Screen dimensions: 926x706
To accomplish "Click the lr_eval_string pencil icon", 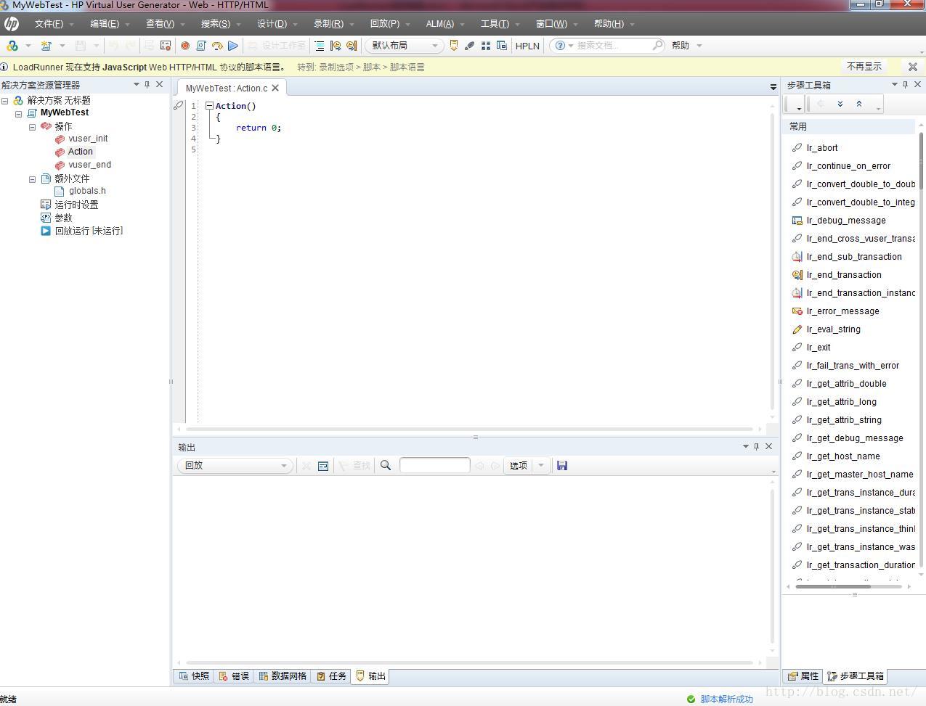I will click(797, 329).
